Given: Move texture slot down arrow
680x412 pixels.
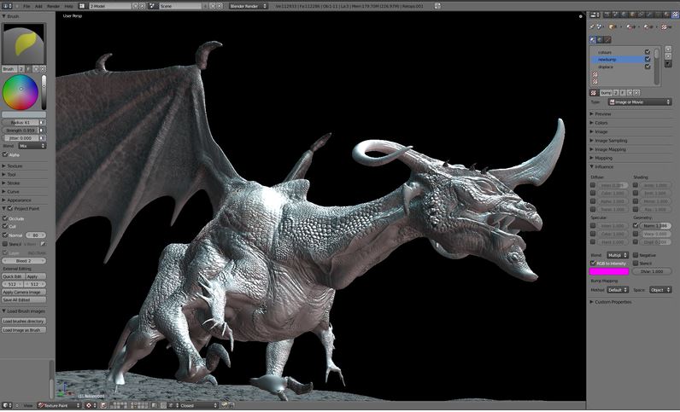Looking at the screenshot, I should 668,56.
